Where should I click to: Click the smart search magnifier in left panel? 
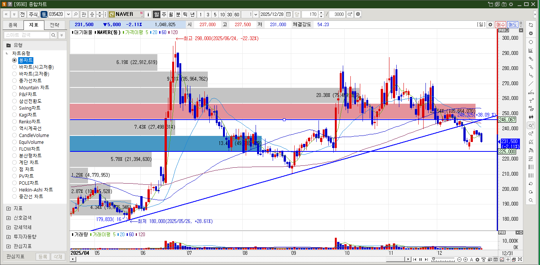54,35
